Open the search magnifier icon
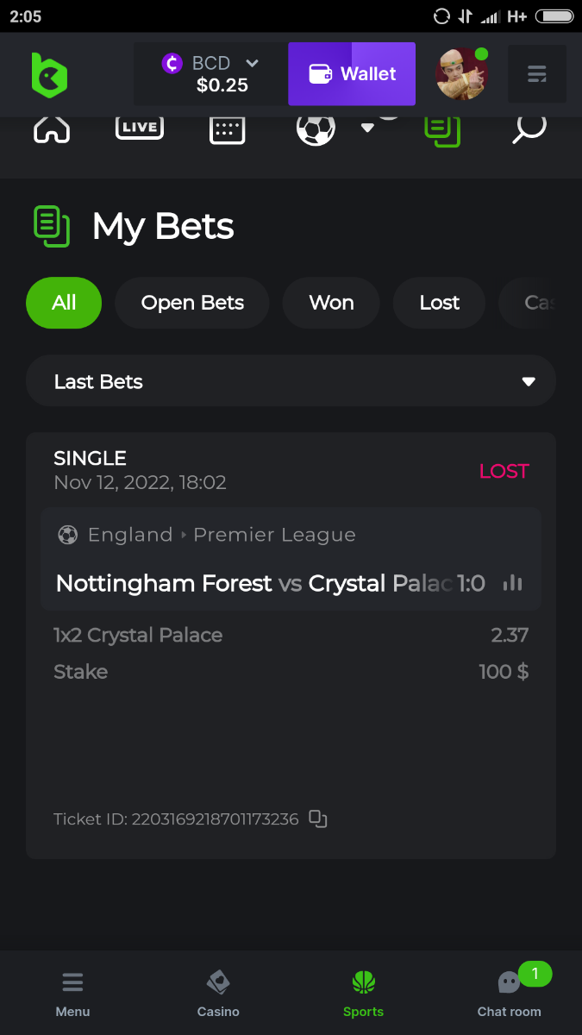 tap(529, 129)
